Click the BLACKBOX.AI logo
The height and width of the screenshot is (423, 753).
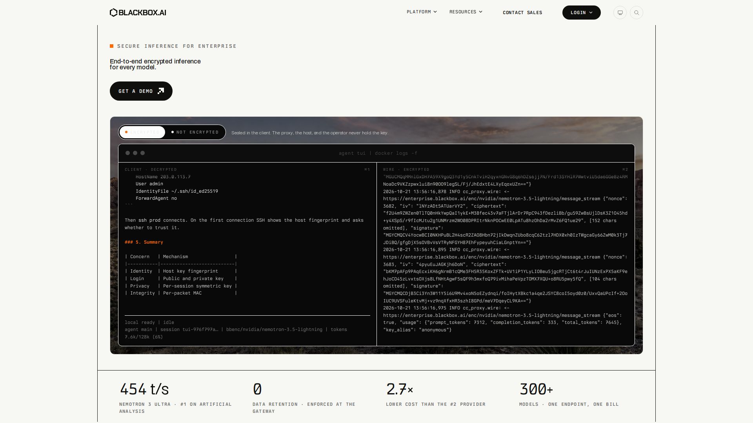click(x=138, y=13)
